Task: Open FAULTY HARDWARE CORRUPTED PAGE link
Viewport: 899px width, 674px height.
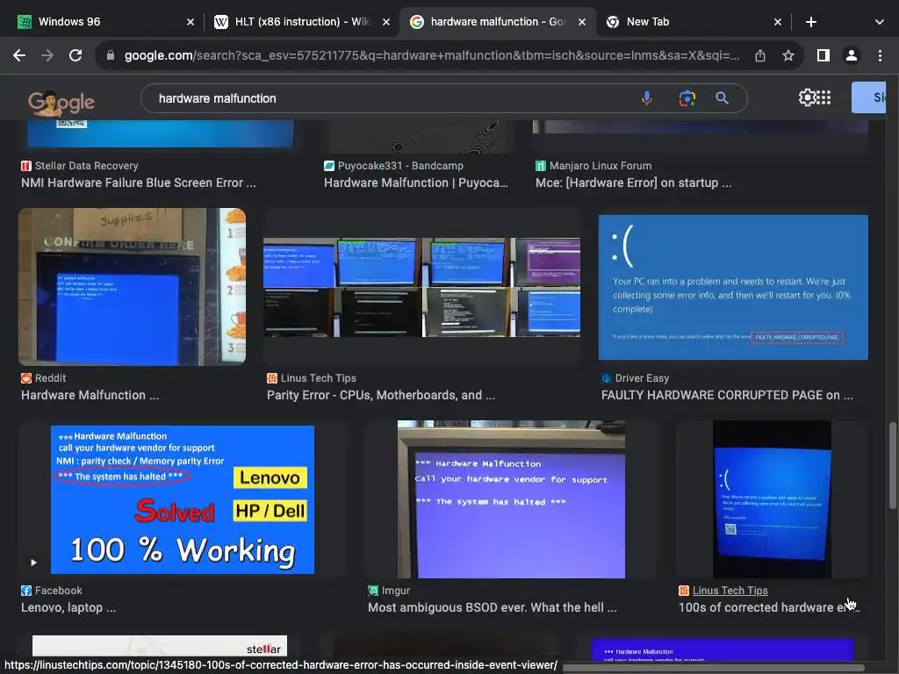Action: pyautogui.click(x=726, y=395)
